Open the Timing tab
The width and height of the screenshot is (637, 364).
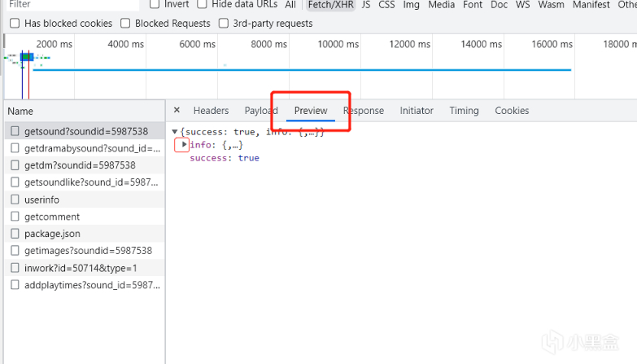(464, 111)
